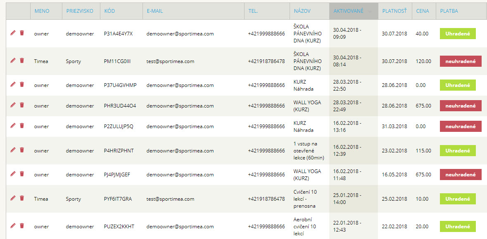
Task: Click email test@sportimea.com for code PYF6IT7GRA
Action: coord(170,199)
